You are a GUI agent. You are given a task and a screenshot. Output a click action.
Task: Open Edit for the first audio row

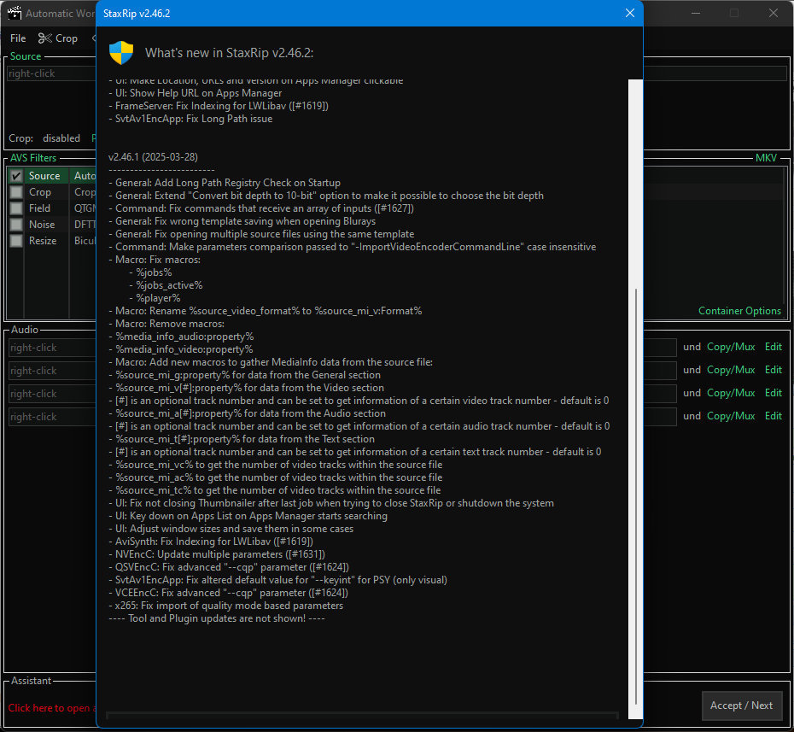point(774,347)
